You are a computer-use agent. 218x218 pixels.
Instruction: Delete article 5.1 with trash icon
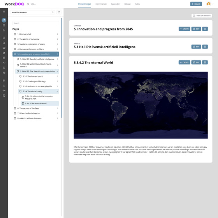coord(205,47)
